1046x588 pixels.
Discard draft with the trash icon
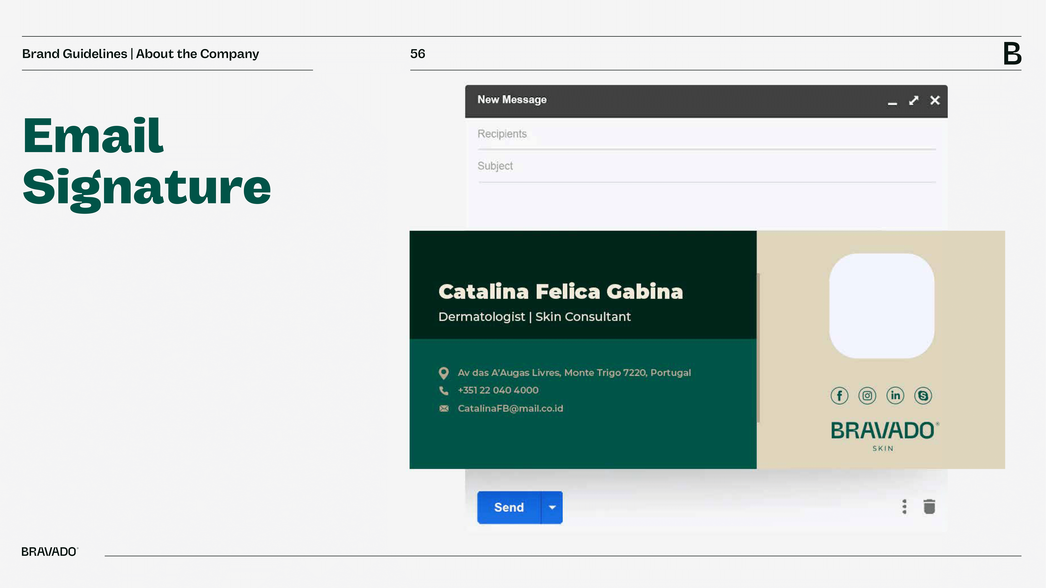tap(929, 507)
